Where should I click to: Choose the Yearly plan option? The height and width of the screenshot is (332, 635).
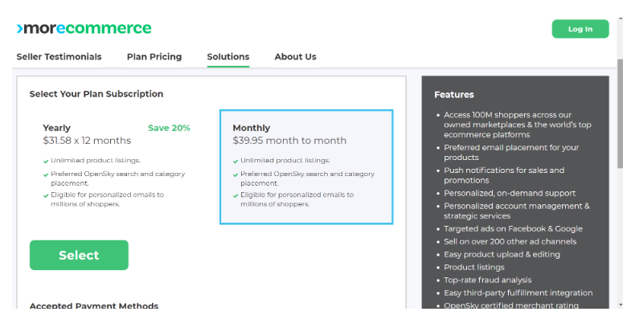point(117,166)
